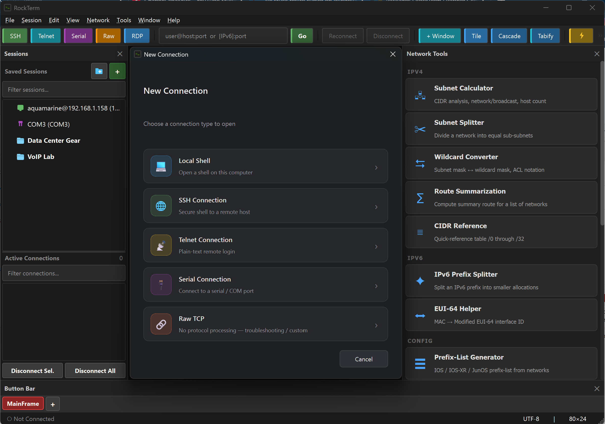Open the Tools menu
This screenshot has width=605, height=424.
click(x=124, y=20)
